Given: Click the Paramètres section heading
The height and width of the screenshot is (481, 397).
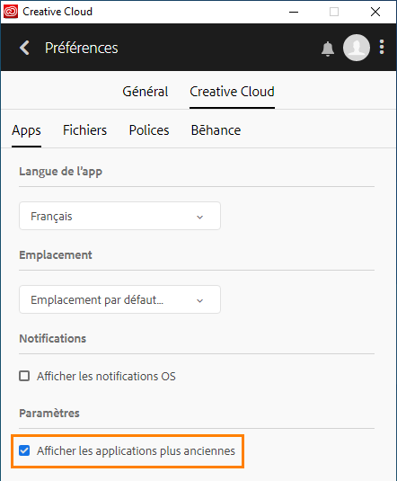Looking at the screenshot, I should coord(49,414).
